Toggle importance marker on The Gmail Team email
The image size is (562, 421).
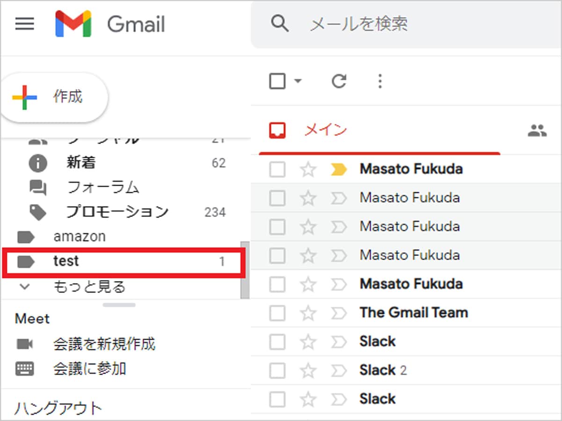pyautogui.click(x=339, y=313)
